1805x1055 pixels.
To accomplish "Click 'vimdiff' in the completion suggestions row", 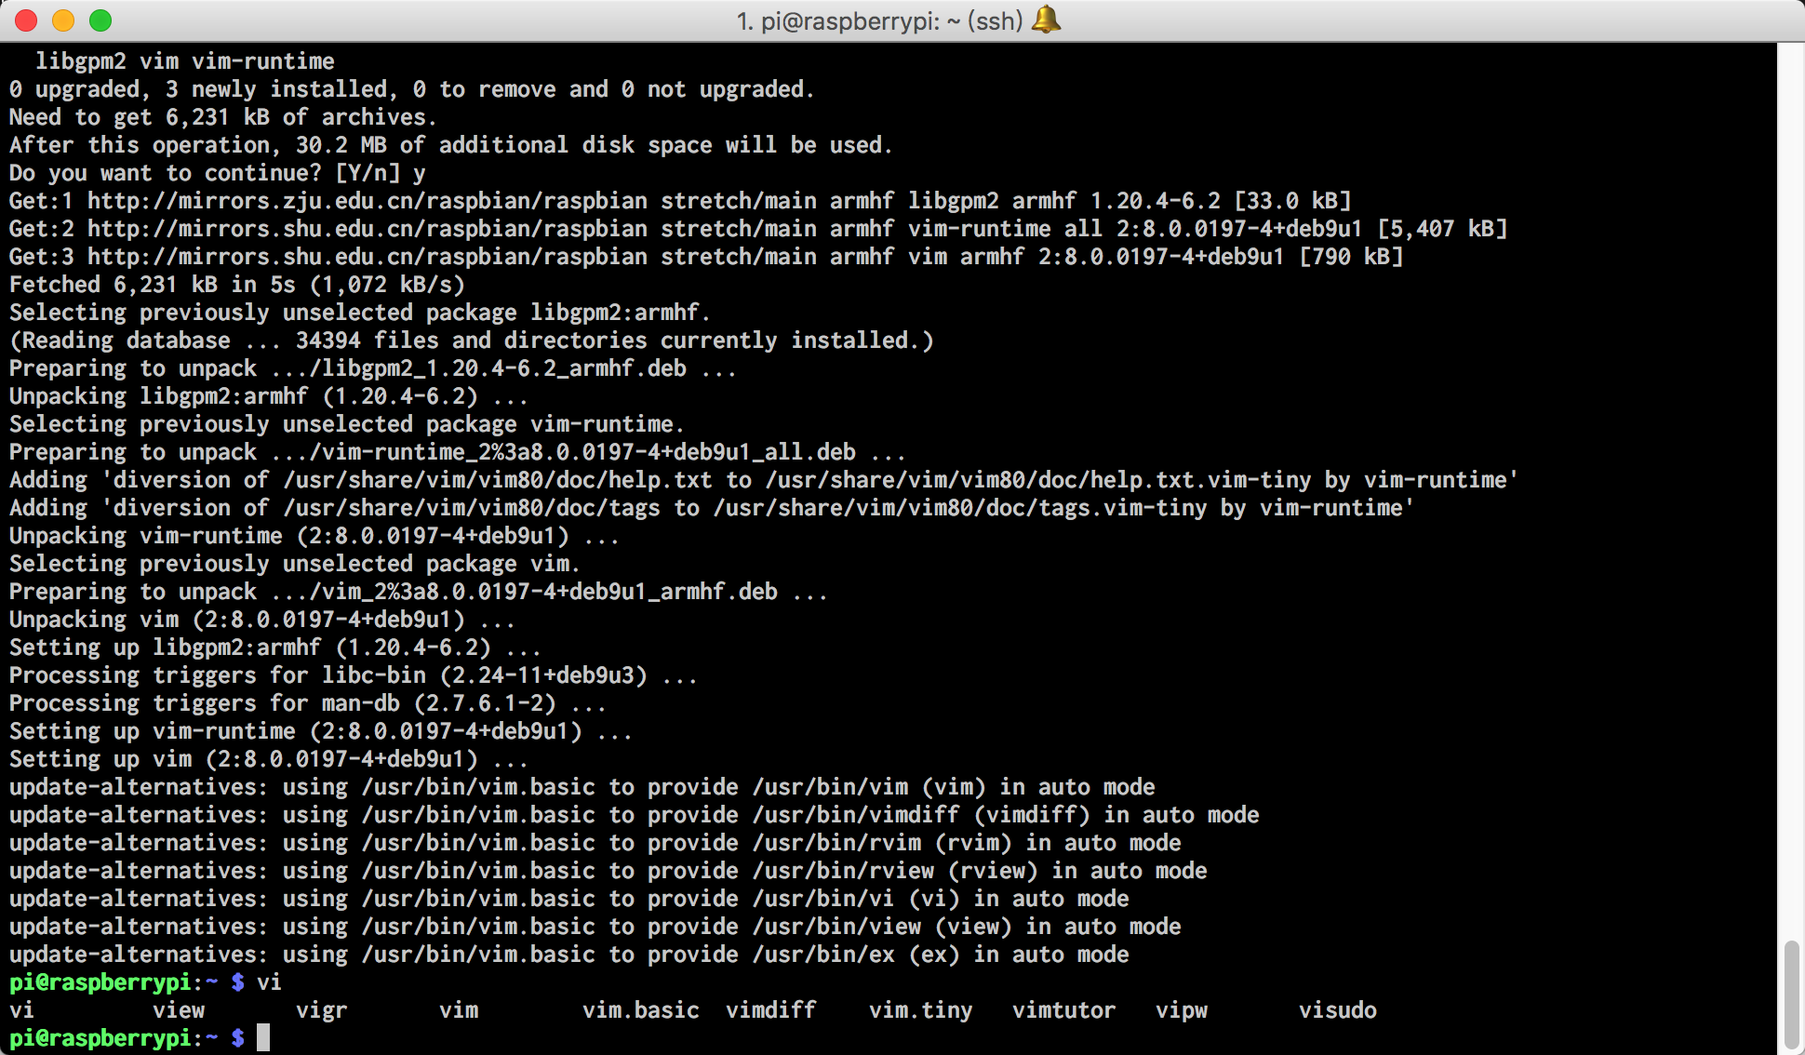I will 770,1010.
